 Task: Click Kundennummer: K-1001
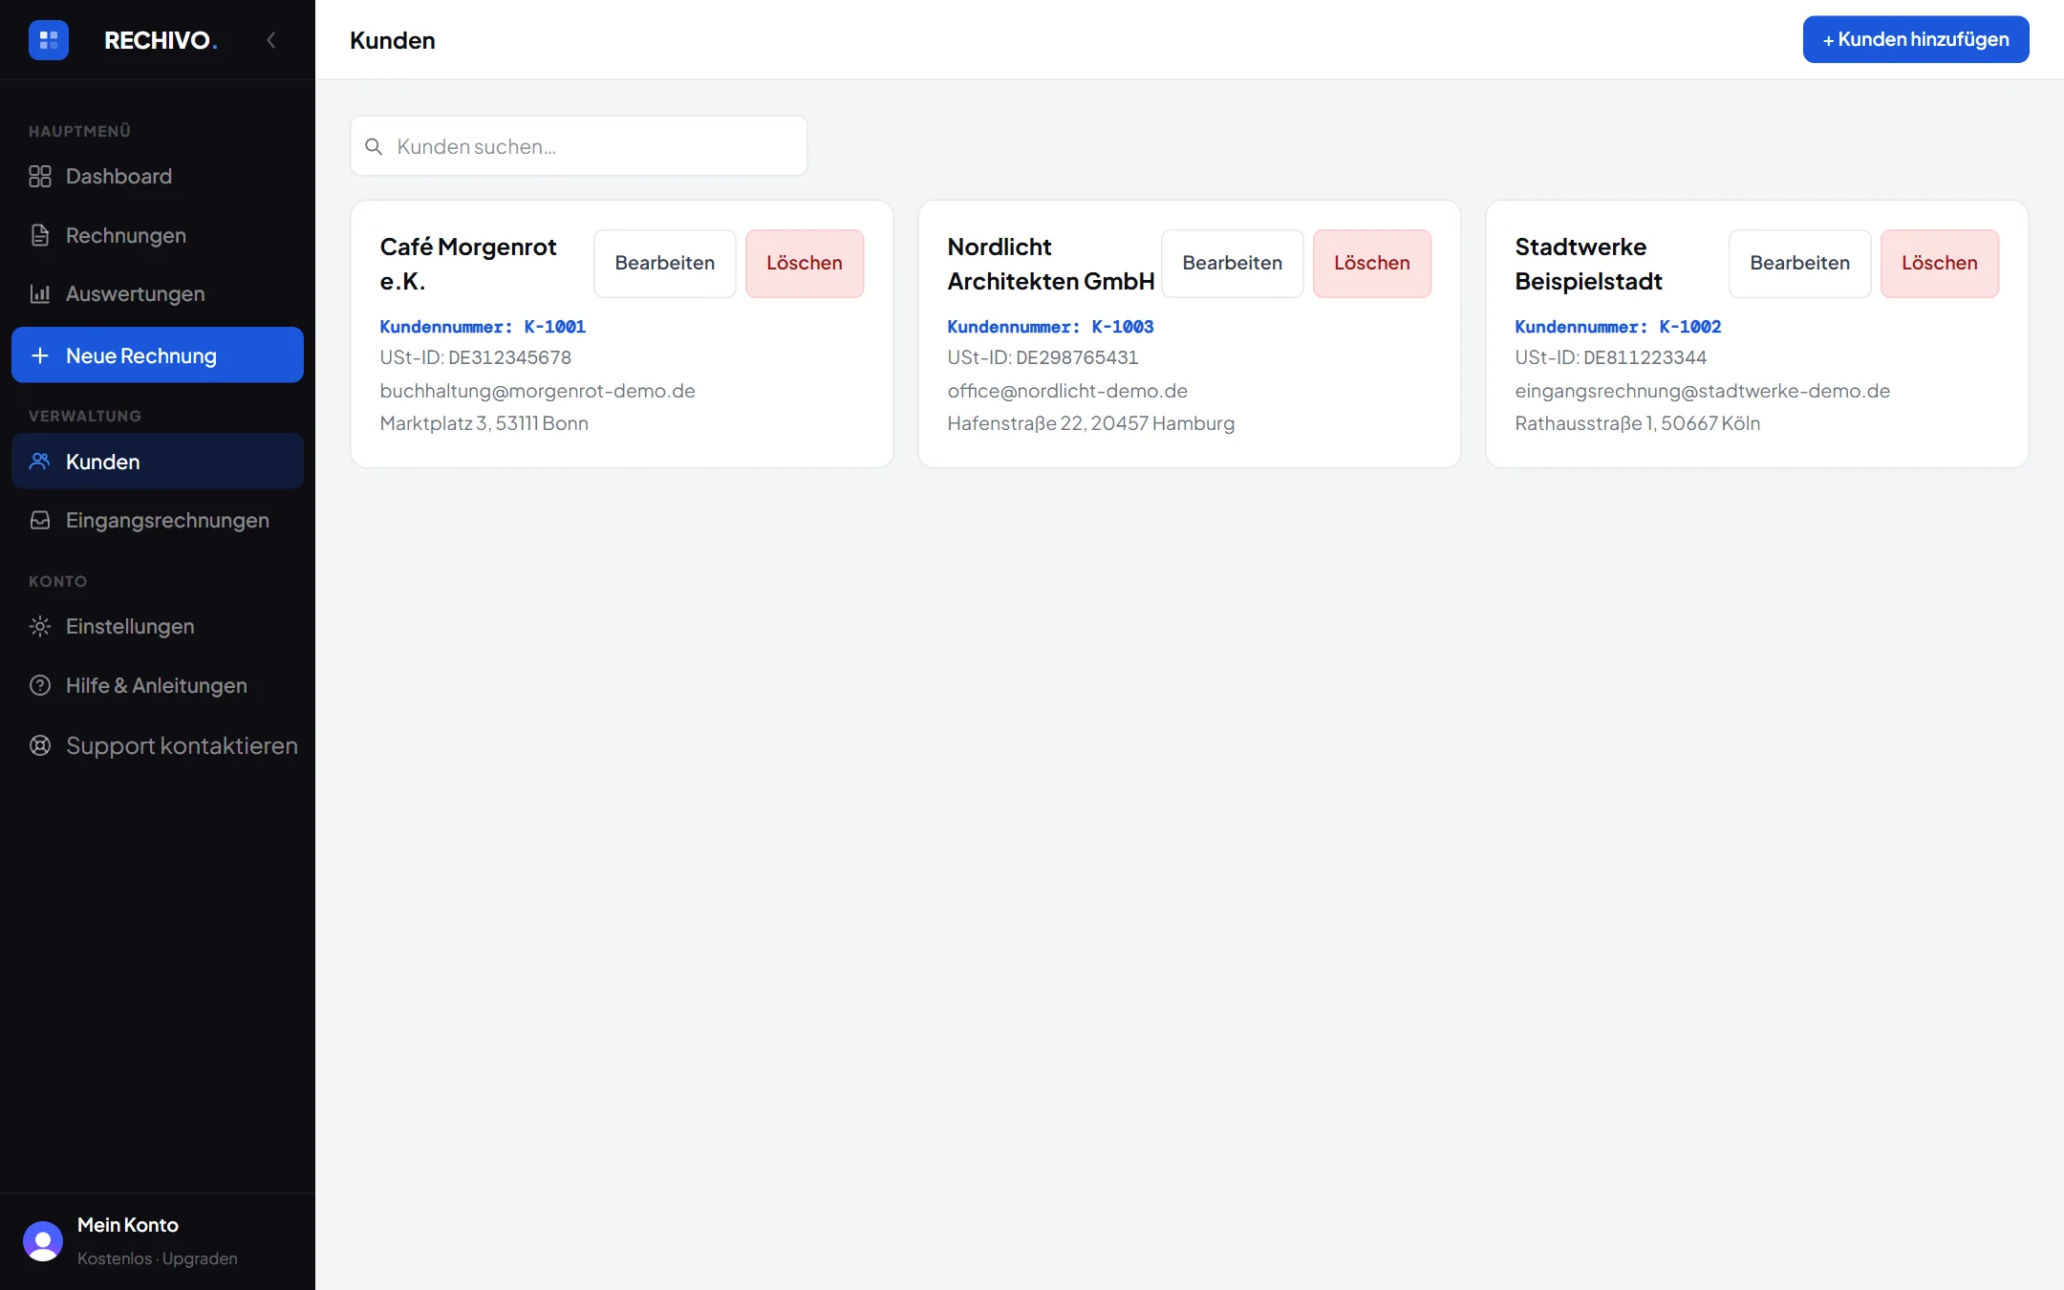pos(483,327)
